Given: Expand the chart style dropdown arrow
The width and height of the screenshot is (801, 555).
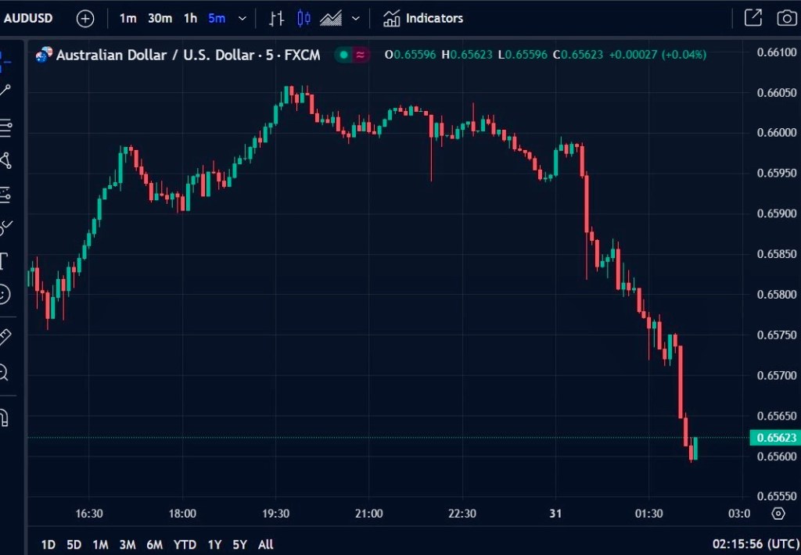Looking at the screenshot, I should (356, 18).
